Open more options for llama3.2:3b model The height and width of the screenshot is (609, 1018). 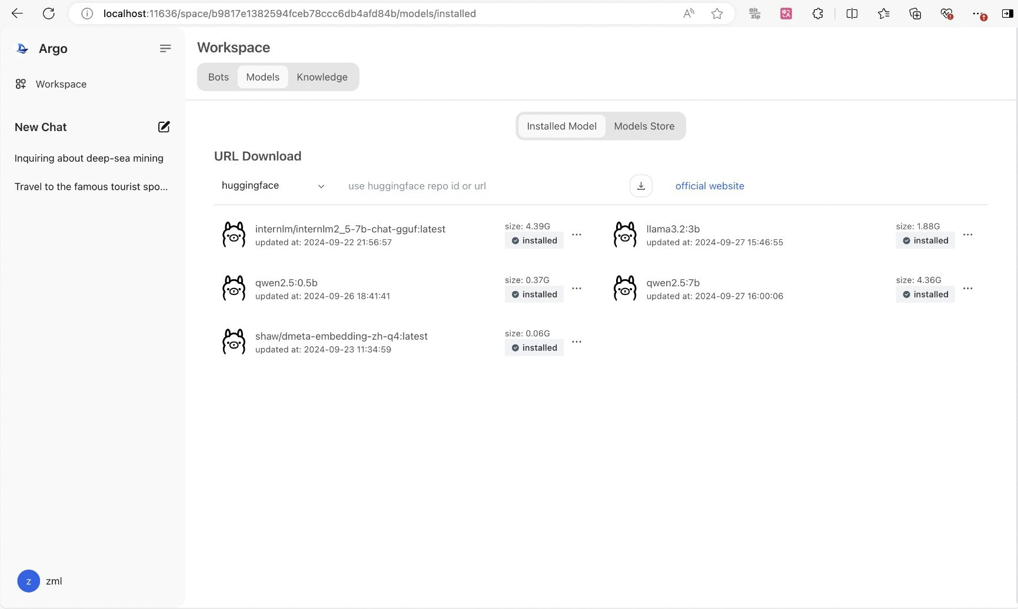coord(968,235)
